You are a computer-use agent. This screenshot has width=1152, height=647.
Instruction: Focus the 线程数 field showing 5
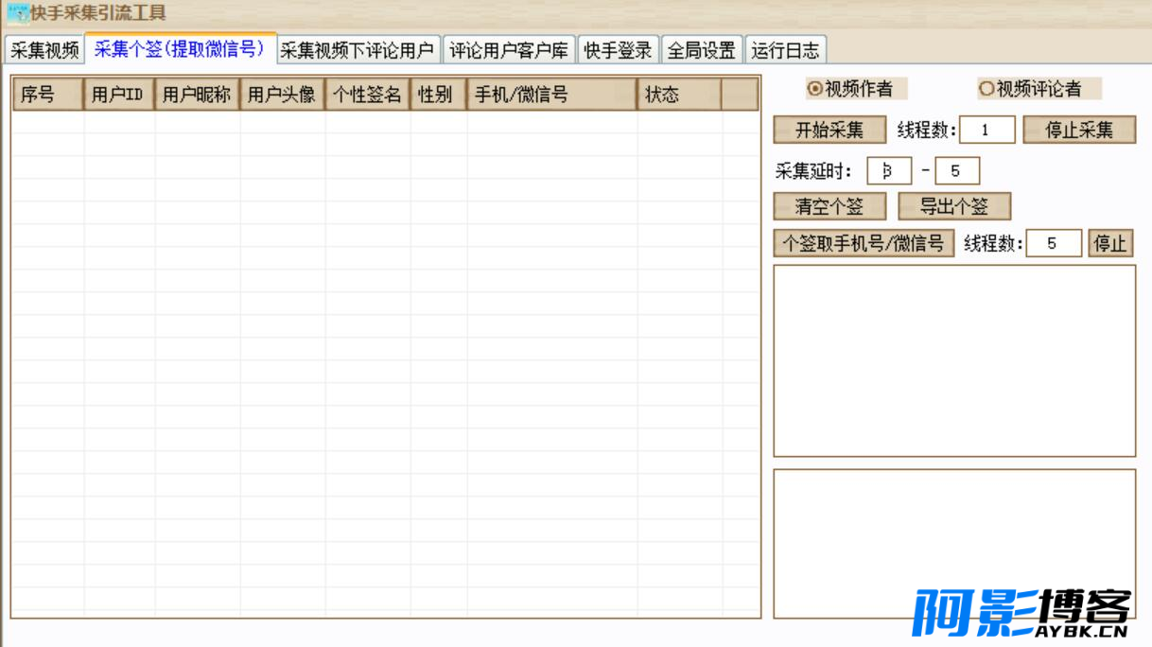pyautogui.click(x=1054, y=243)
